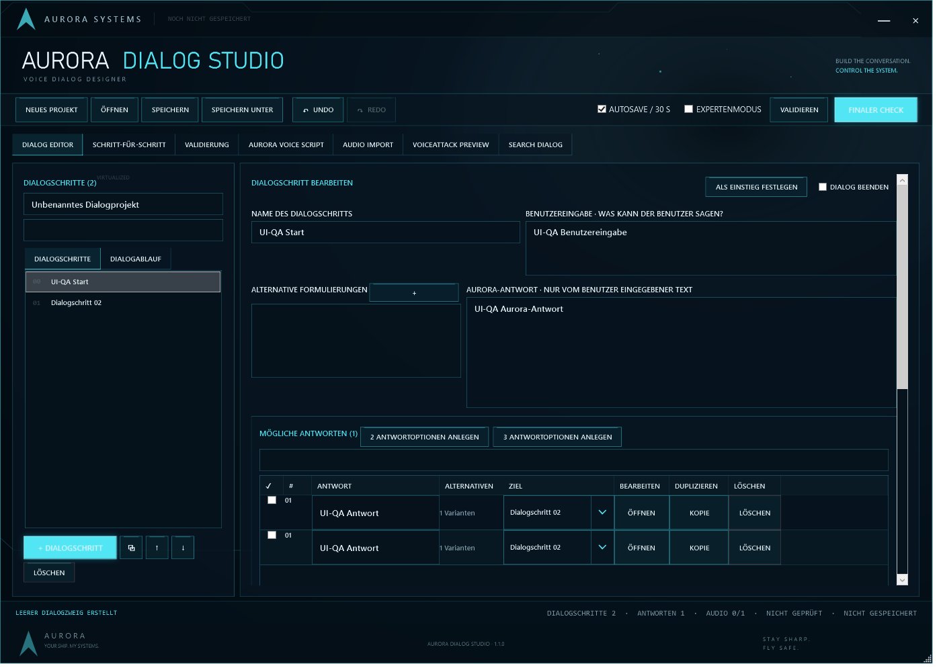The width and height of the screenshot is (941, 672).
Task: Switch to Aurora Voice Script tab
Action: (286, 144)
